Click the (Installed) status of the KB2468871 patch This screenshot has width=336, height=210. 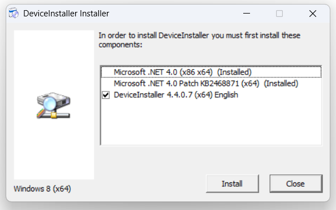pos(281,84)
